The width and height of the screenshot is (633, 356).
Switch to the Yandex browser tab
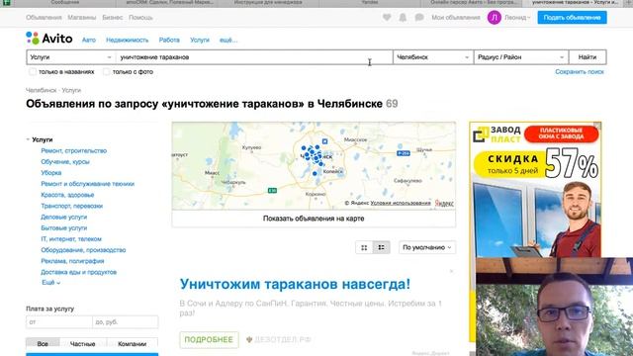pyautogui.click(x=370, y=3)
